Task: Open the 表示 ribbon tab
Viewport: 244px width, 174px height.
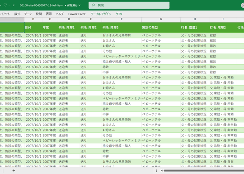Action: click(49, 14)
